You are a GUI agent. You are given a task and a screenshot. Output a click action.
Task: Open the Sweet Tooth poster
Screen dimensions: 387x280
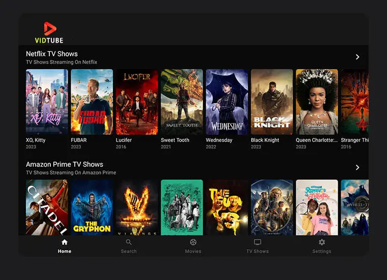click(x=182, y=102)
